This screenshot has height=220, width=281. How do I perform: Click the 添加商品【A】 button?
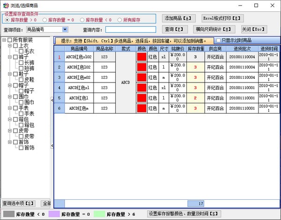[x=178, y=18]
